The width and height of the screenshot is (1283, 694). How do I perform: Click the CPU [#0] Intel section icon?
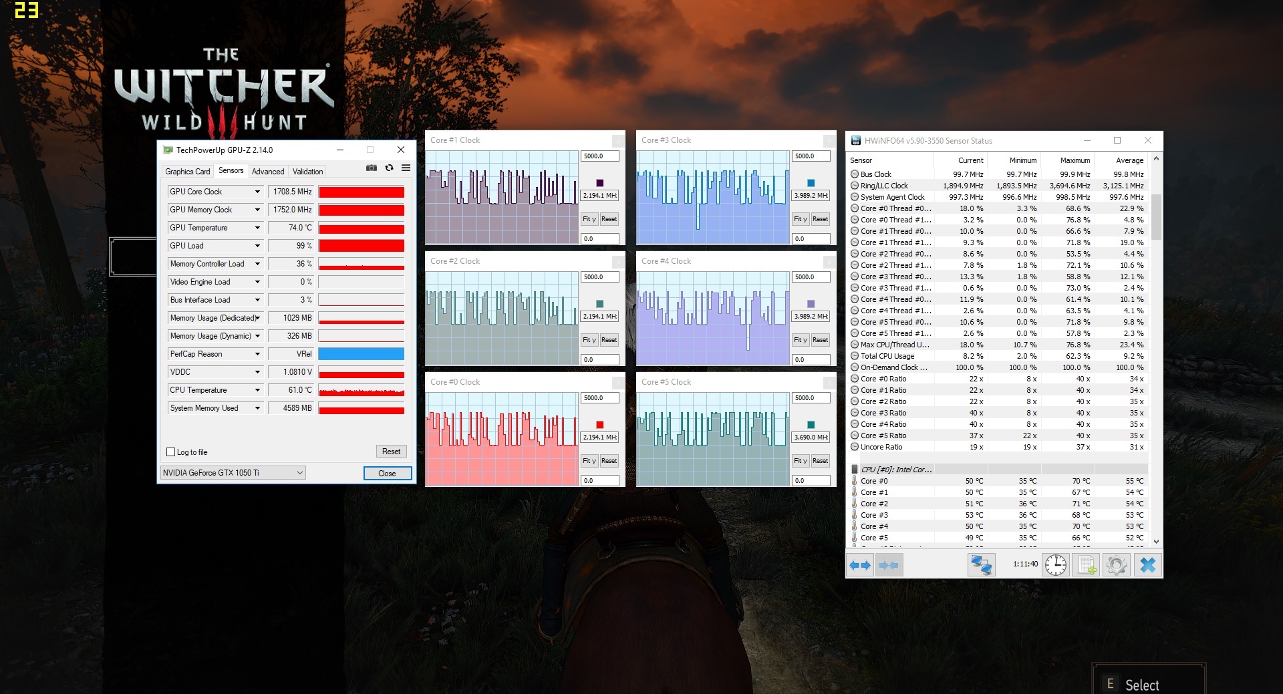point(855,470)
